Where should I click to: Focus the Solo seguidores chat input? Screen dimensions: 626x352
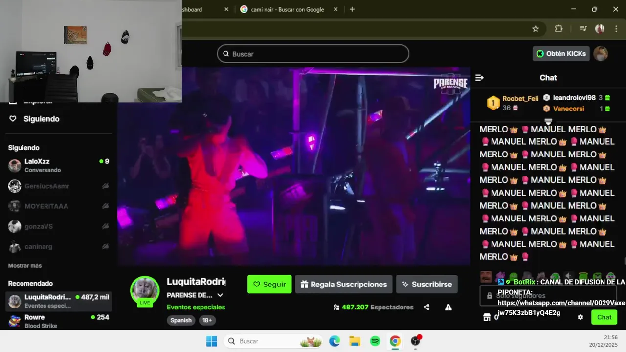coord(548,296)
